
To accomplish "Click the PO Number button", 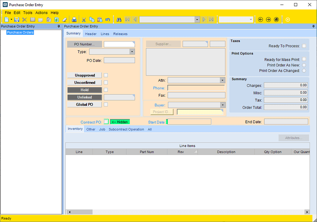I will [84, 44].
